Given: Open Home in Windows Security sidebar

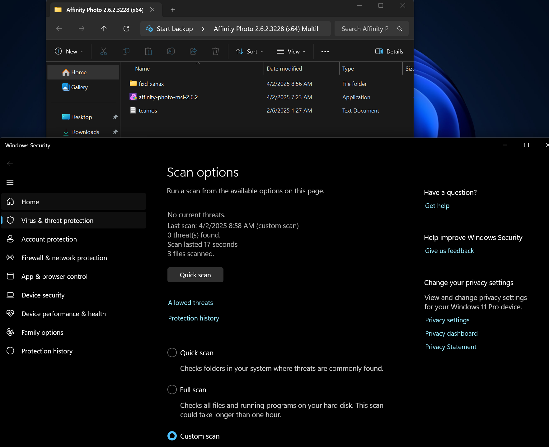Looking at the screenshot, I should [74, 202].
